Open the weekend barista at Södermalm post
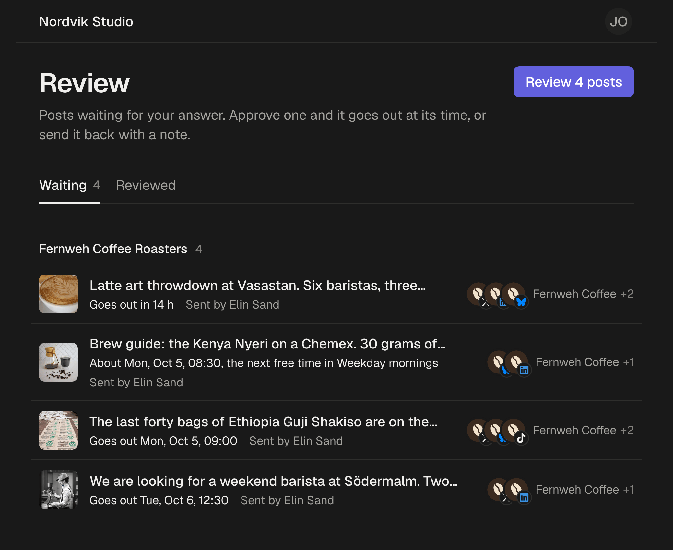673x550 pixels. (336, 490)
